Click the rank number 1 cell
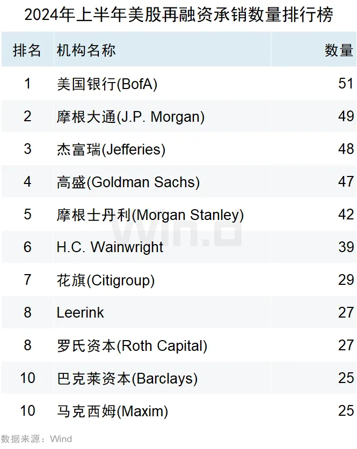This screenshot has width=357, height=449. [x=27, y=84]
